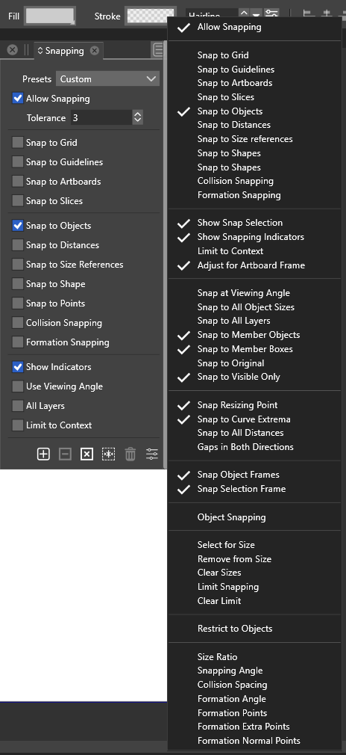Click the boxed X icon in Snapping panel
The width and height of the screenshot is (346, 755).
(x=86, y=454)
